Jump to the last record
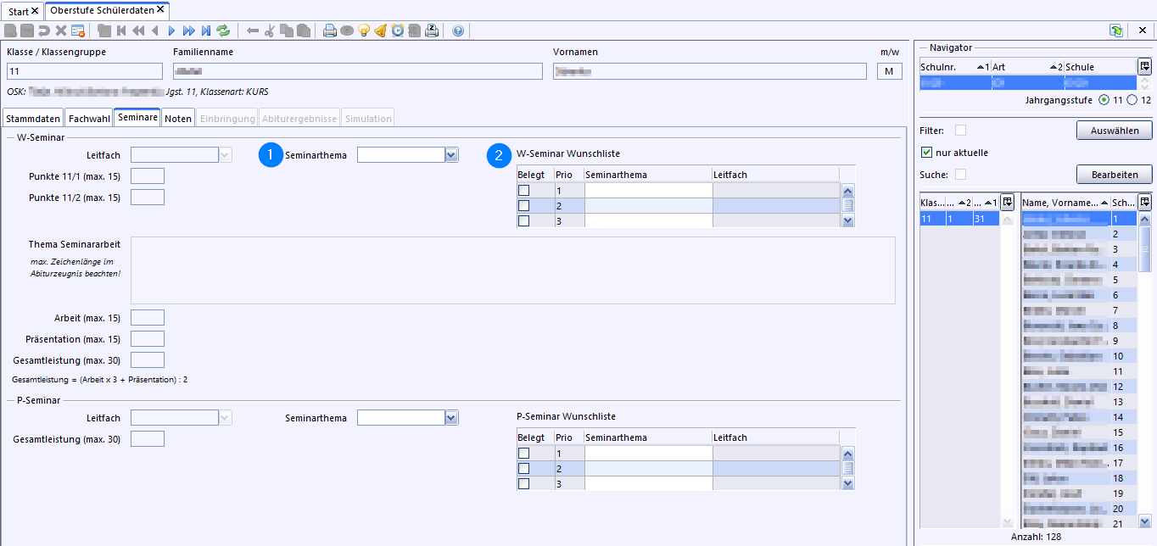Image resolution: width=1157 pixels, height=546 pixels. 206,31
